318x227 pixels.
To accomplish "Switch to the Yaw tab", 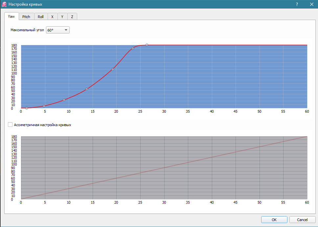I will (11, 16).
